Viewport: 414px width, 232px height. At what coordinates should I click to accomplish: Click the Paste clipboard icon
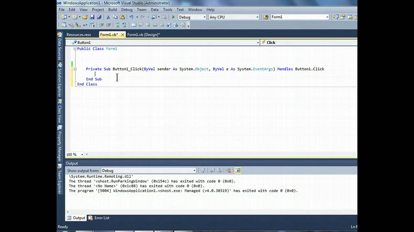pos(122,17)
